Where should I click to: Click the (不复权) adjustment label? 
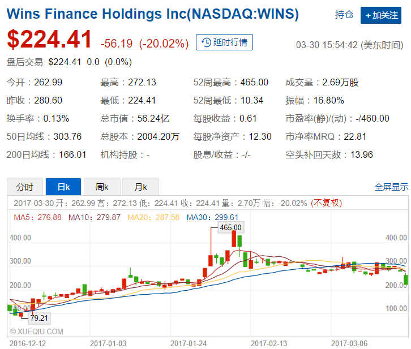click(x=326, y=203)
